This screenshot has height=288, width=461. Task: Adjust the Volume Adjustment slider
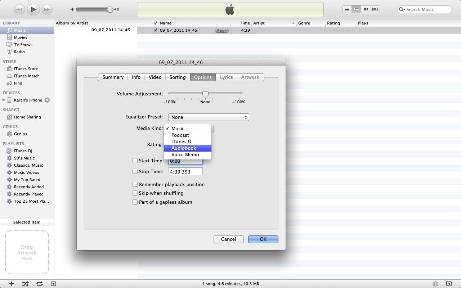pyautogui.click(x=205, y=94)
